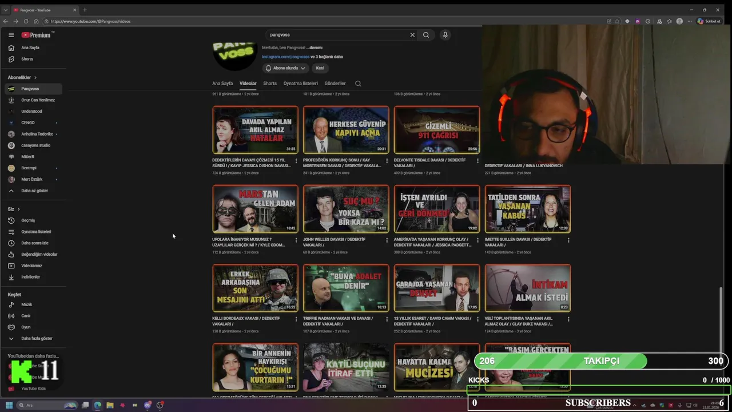The image size is (732, 412).
Task: Open Oynatma listeleri channel tab
Action: point(301,84)
